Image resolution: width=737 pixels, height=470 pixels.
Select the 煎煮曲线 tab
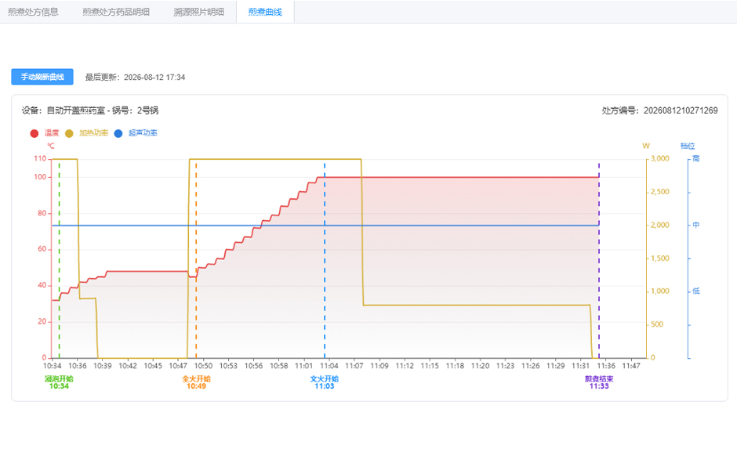pos(265,12)
